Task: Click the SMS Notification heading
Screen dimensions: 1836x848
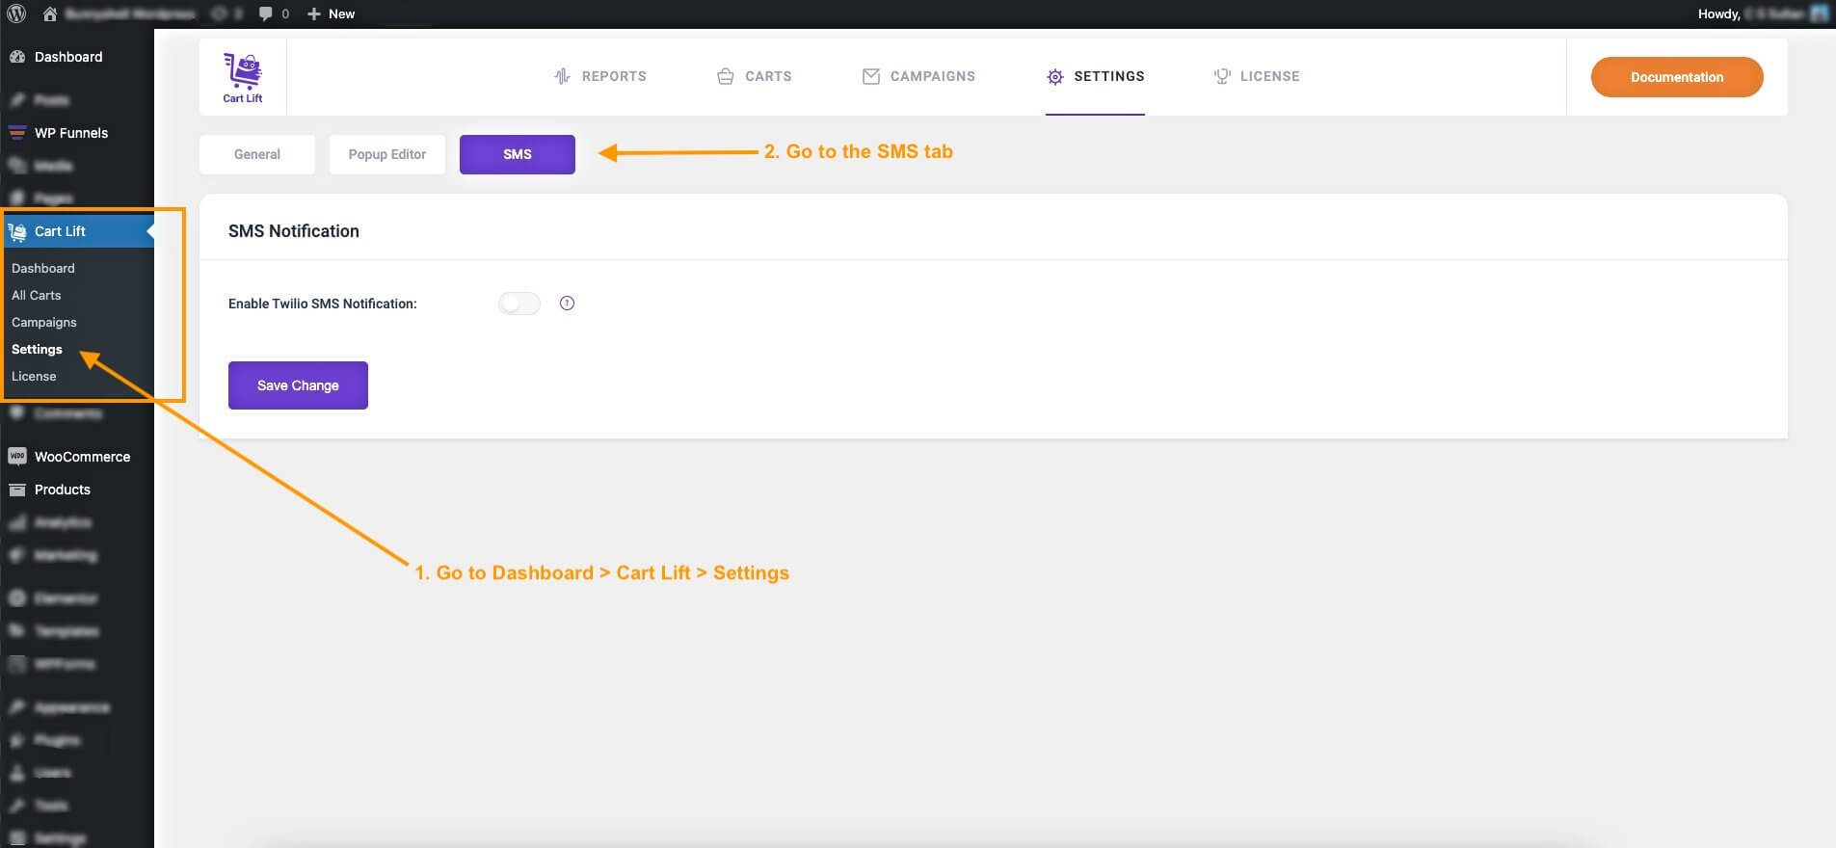Action: click(294, 231)
